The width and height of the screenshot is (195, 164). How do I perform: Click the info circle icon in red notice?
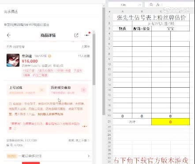click(15, 128)
